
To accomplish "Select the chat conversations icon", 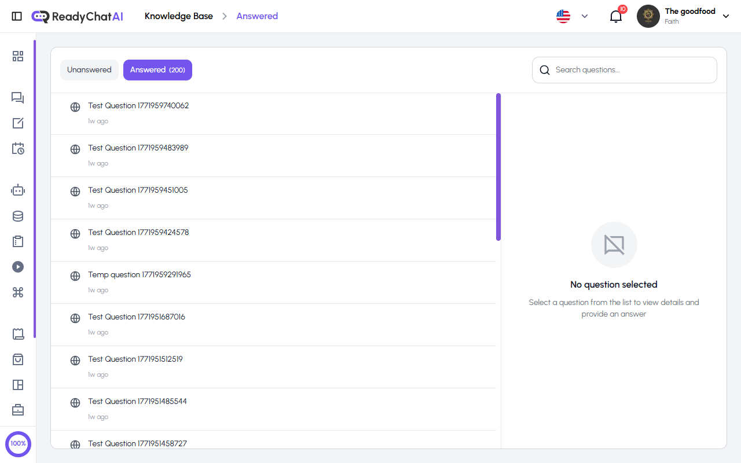I will click(17, 98).
